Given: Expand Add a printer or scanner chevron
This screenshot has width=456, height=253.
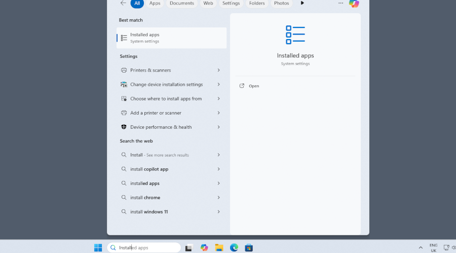Looking at the screenshot, I should coord(218,113).
